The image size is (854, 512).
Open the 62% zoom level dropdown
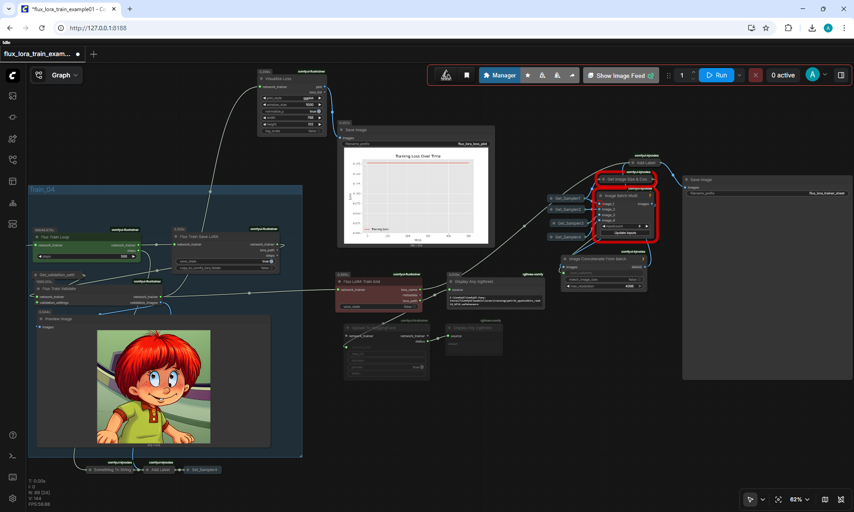800,500
